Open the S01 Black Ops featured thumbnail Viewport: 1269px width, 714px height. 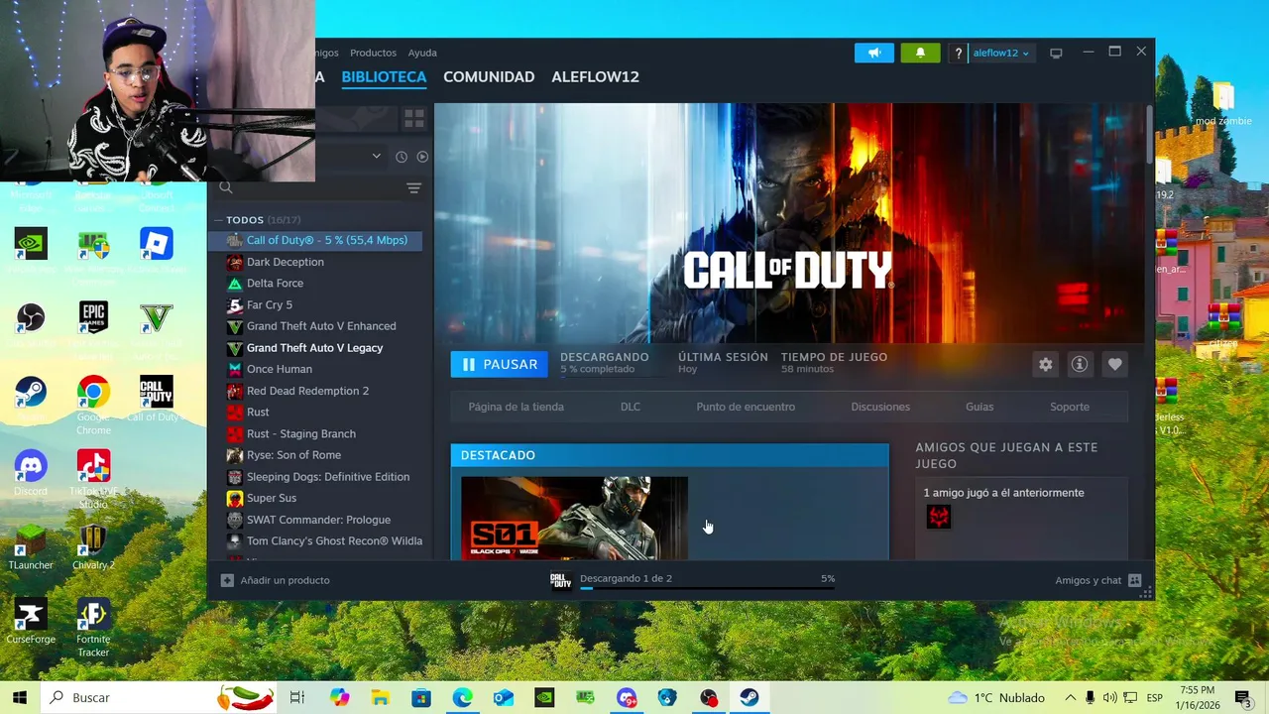tap(574, 519)
